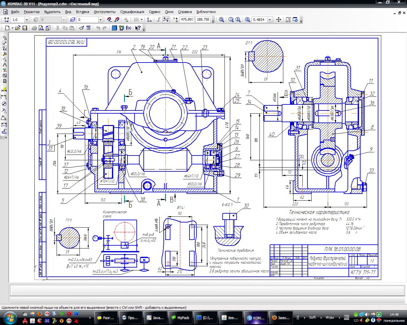Viewport: 407px width, 325px height.
Task: Select the diametral dimension tool
Action: coord(4,104)
